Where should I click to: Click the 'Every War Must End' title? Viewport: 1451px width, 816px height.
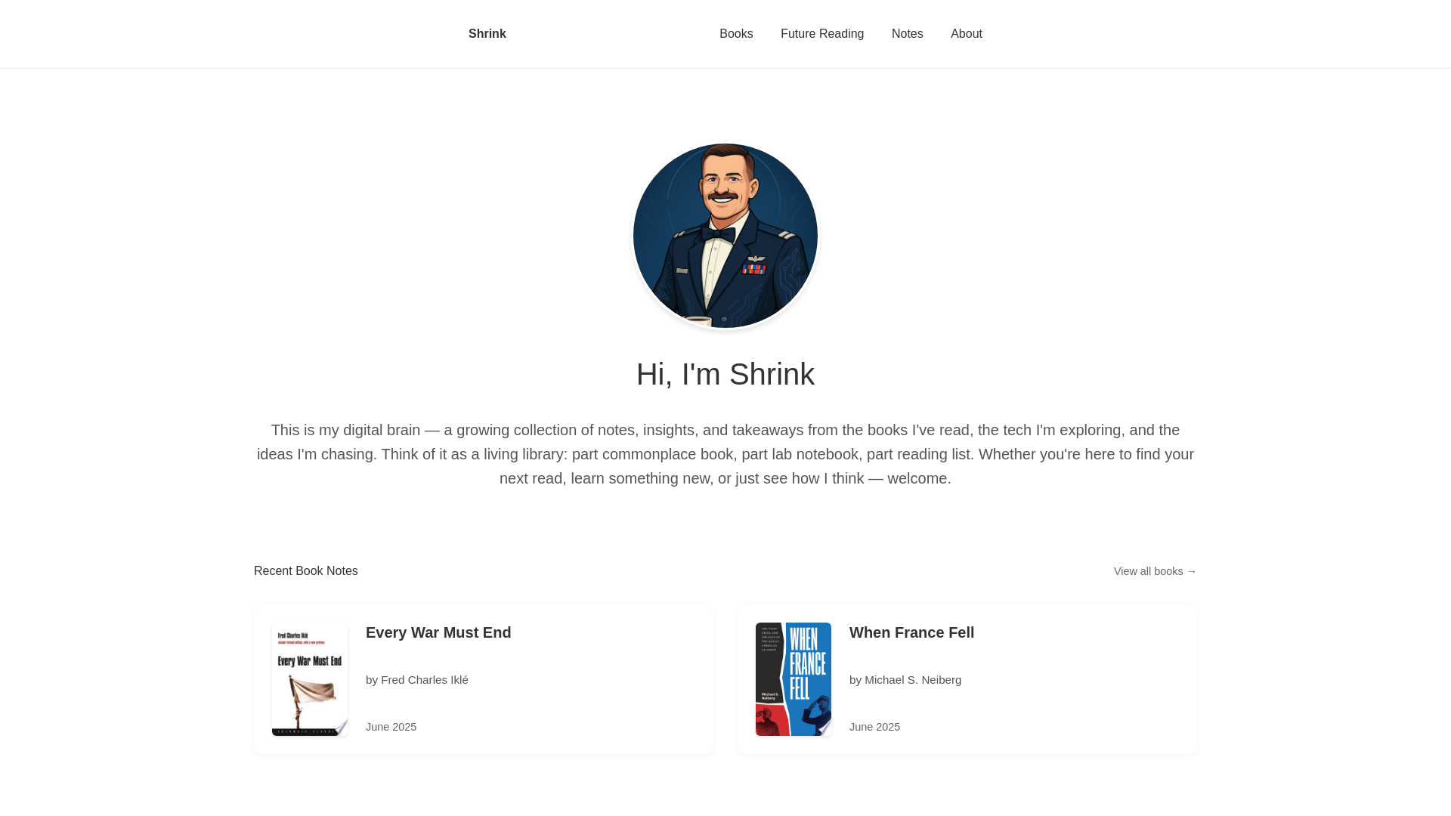pos(438,632)
